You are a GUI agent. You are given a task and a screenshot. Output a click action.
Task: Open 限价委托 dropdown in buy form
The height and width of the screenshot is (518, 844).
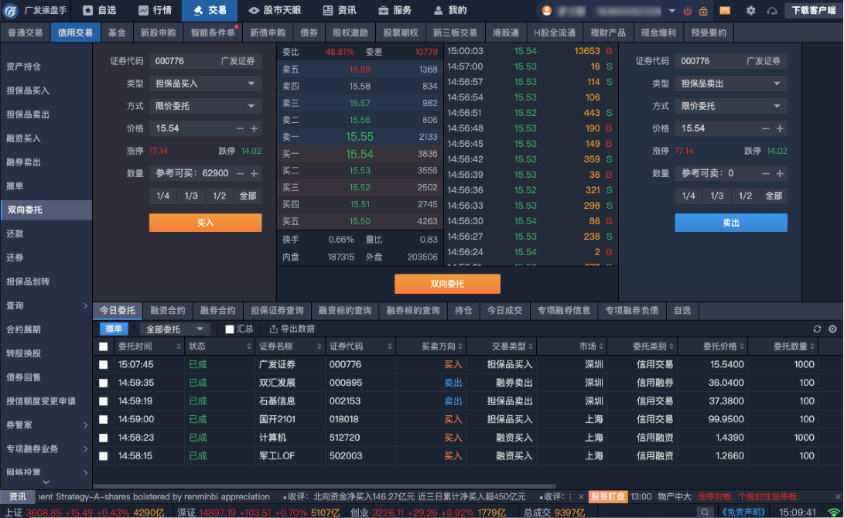[206, 106]
